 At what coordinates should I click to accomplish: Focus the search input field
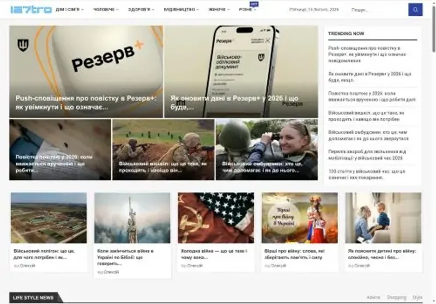[x=376, y=10]
